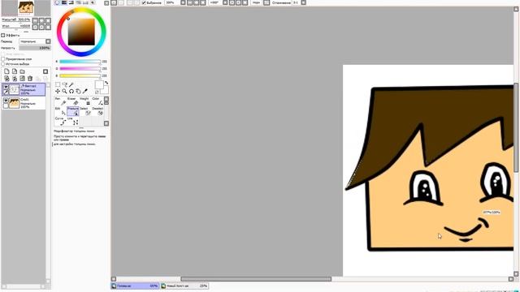Toggle the Выбрано checkbox in top toolbar
This screenshot has width=520, height=292.
pos(144,2)
